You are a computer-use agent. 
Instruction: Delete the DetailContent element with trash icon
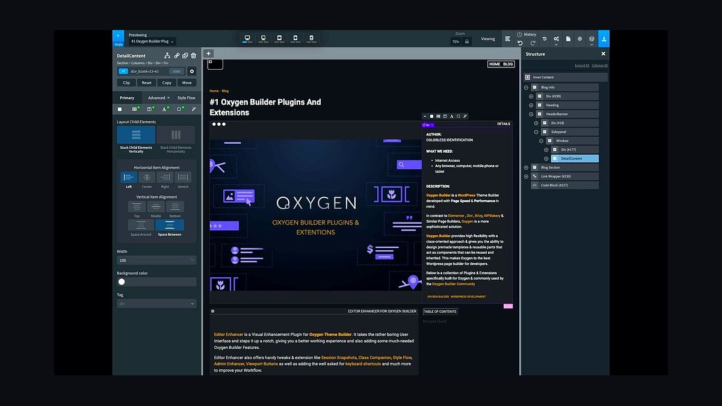coord(193,55)
